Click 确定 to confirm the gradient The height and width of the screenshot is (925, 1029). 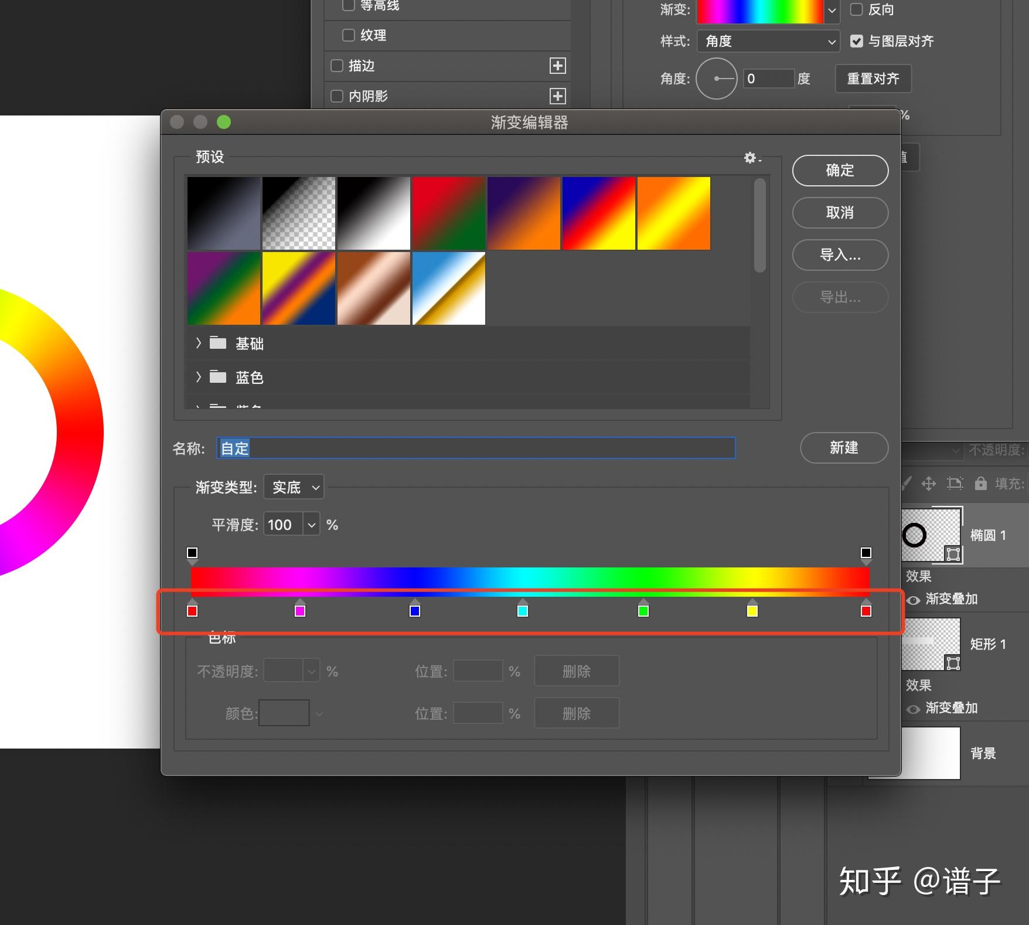[x=840, y=171]
